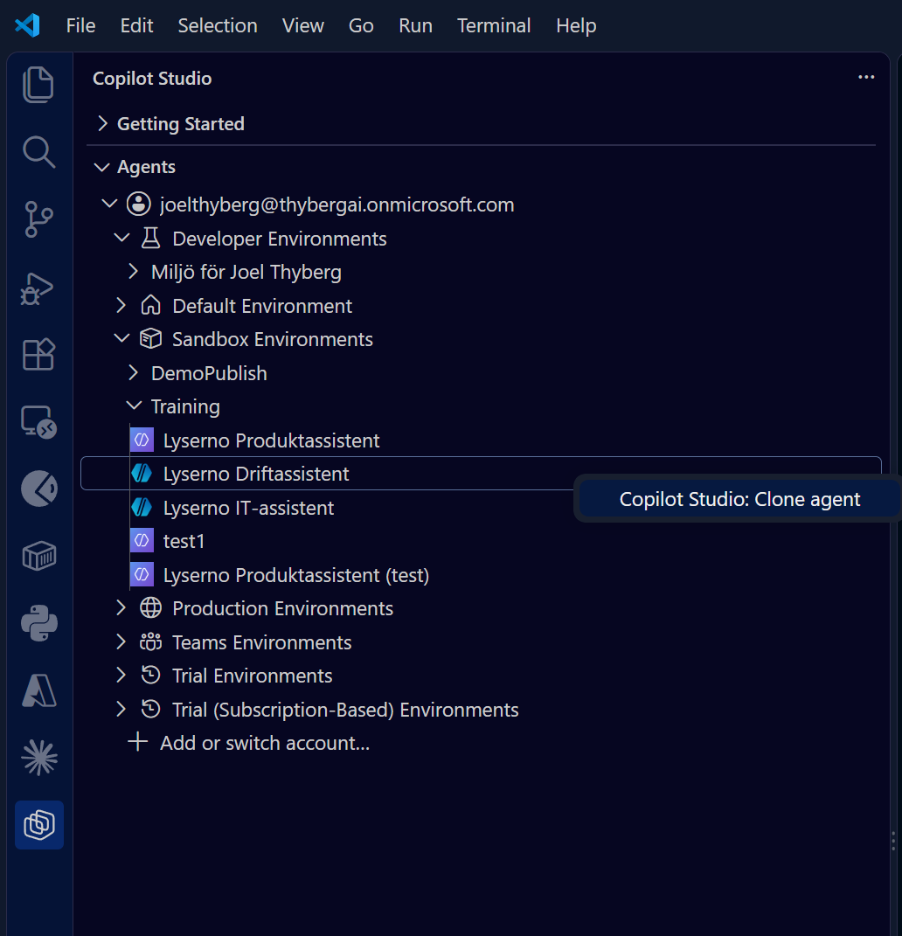Collapse the Agents section

[x=102, y=167]
